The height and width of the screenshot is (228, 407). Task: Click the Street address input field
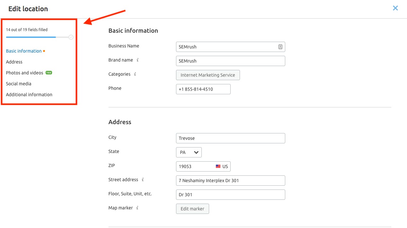pyautogui.click(x=231, y=181)
